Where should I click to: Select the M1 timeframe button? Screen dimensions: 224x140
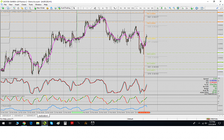coord(121,8)
